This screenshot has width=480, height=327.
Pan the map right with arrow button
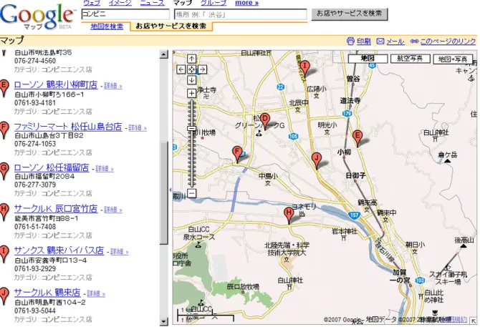point(202,69)
